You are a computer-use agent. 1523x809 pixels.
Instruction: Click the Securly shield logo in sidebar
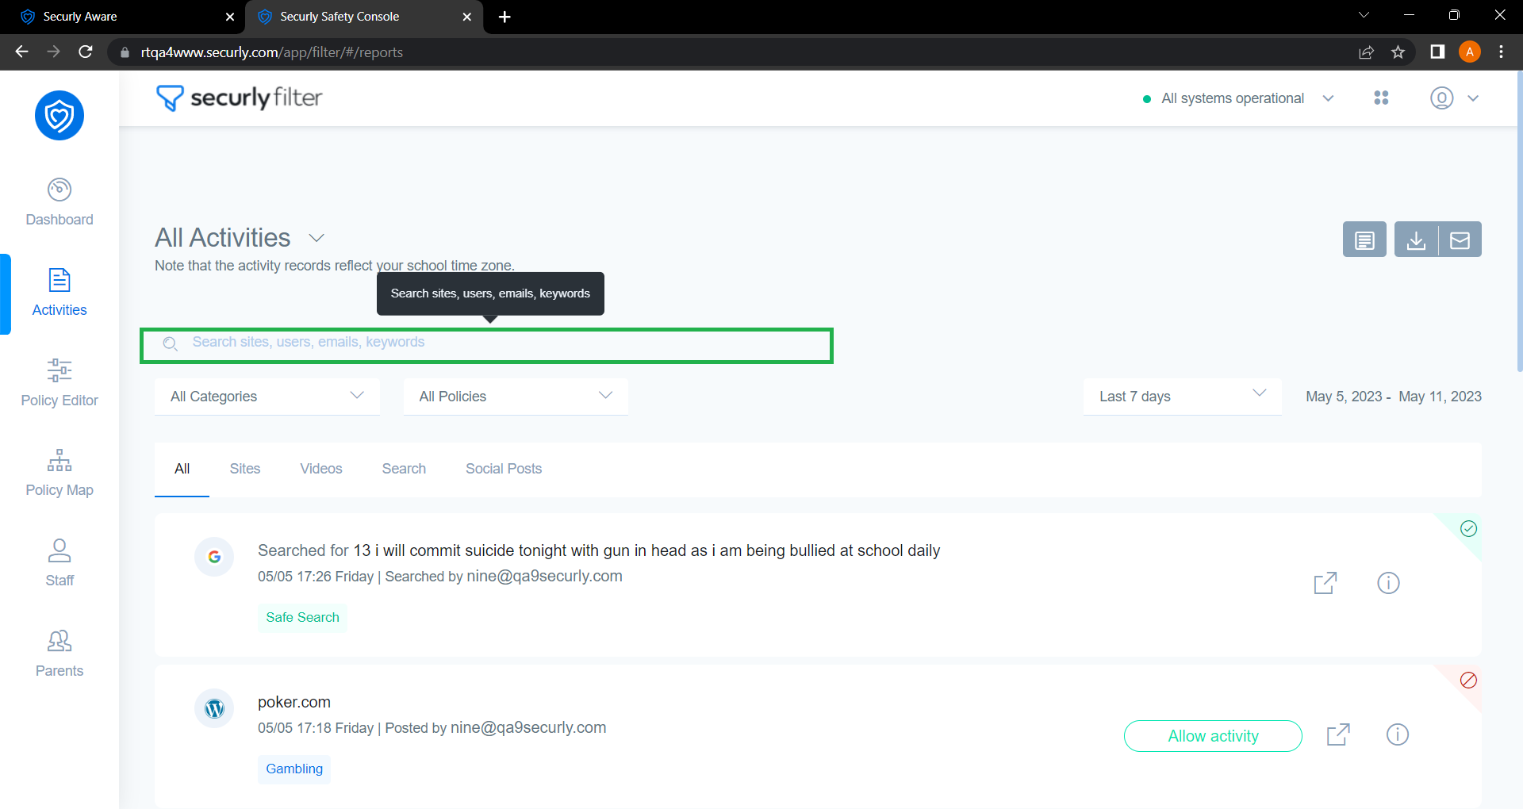pos(59,116)
